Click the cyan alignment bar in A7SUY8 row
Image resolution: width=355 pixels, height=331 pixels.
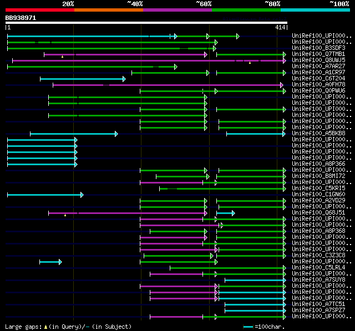pos(255,281)
